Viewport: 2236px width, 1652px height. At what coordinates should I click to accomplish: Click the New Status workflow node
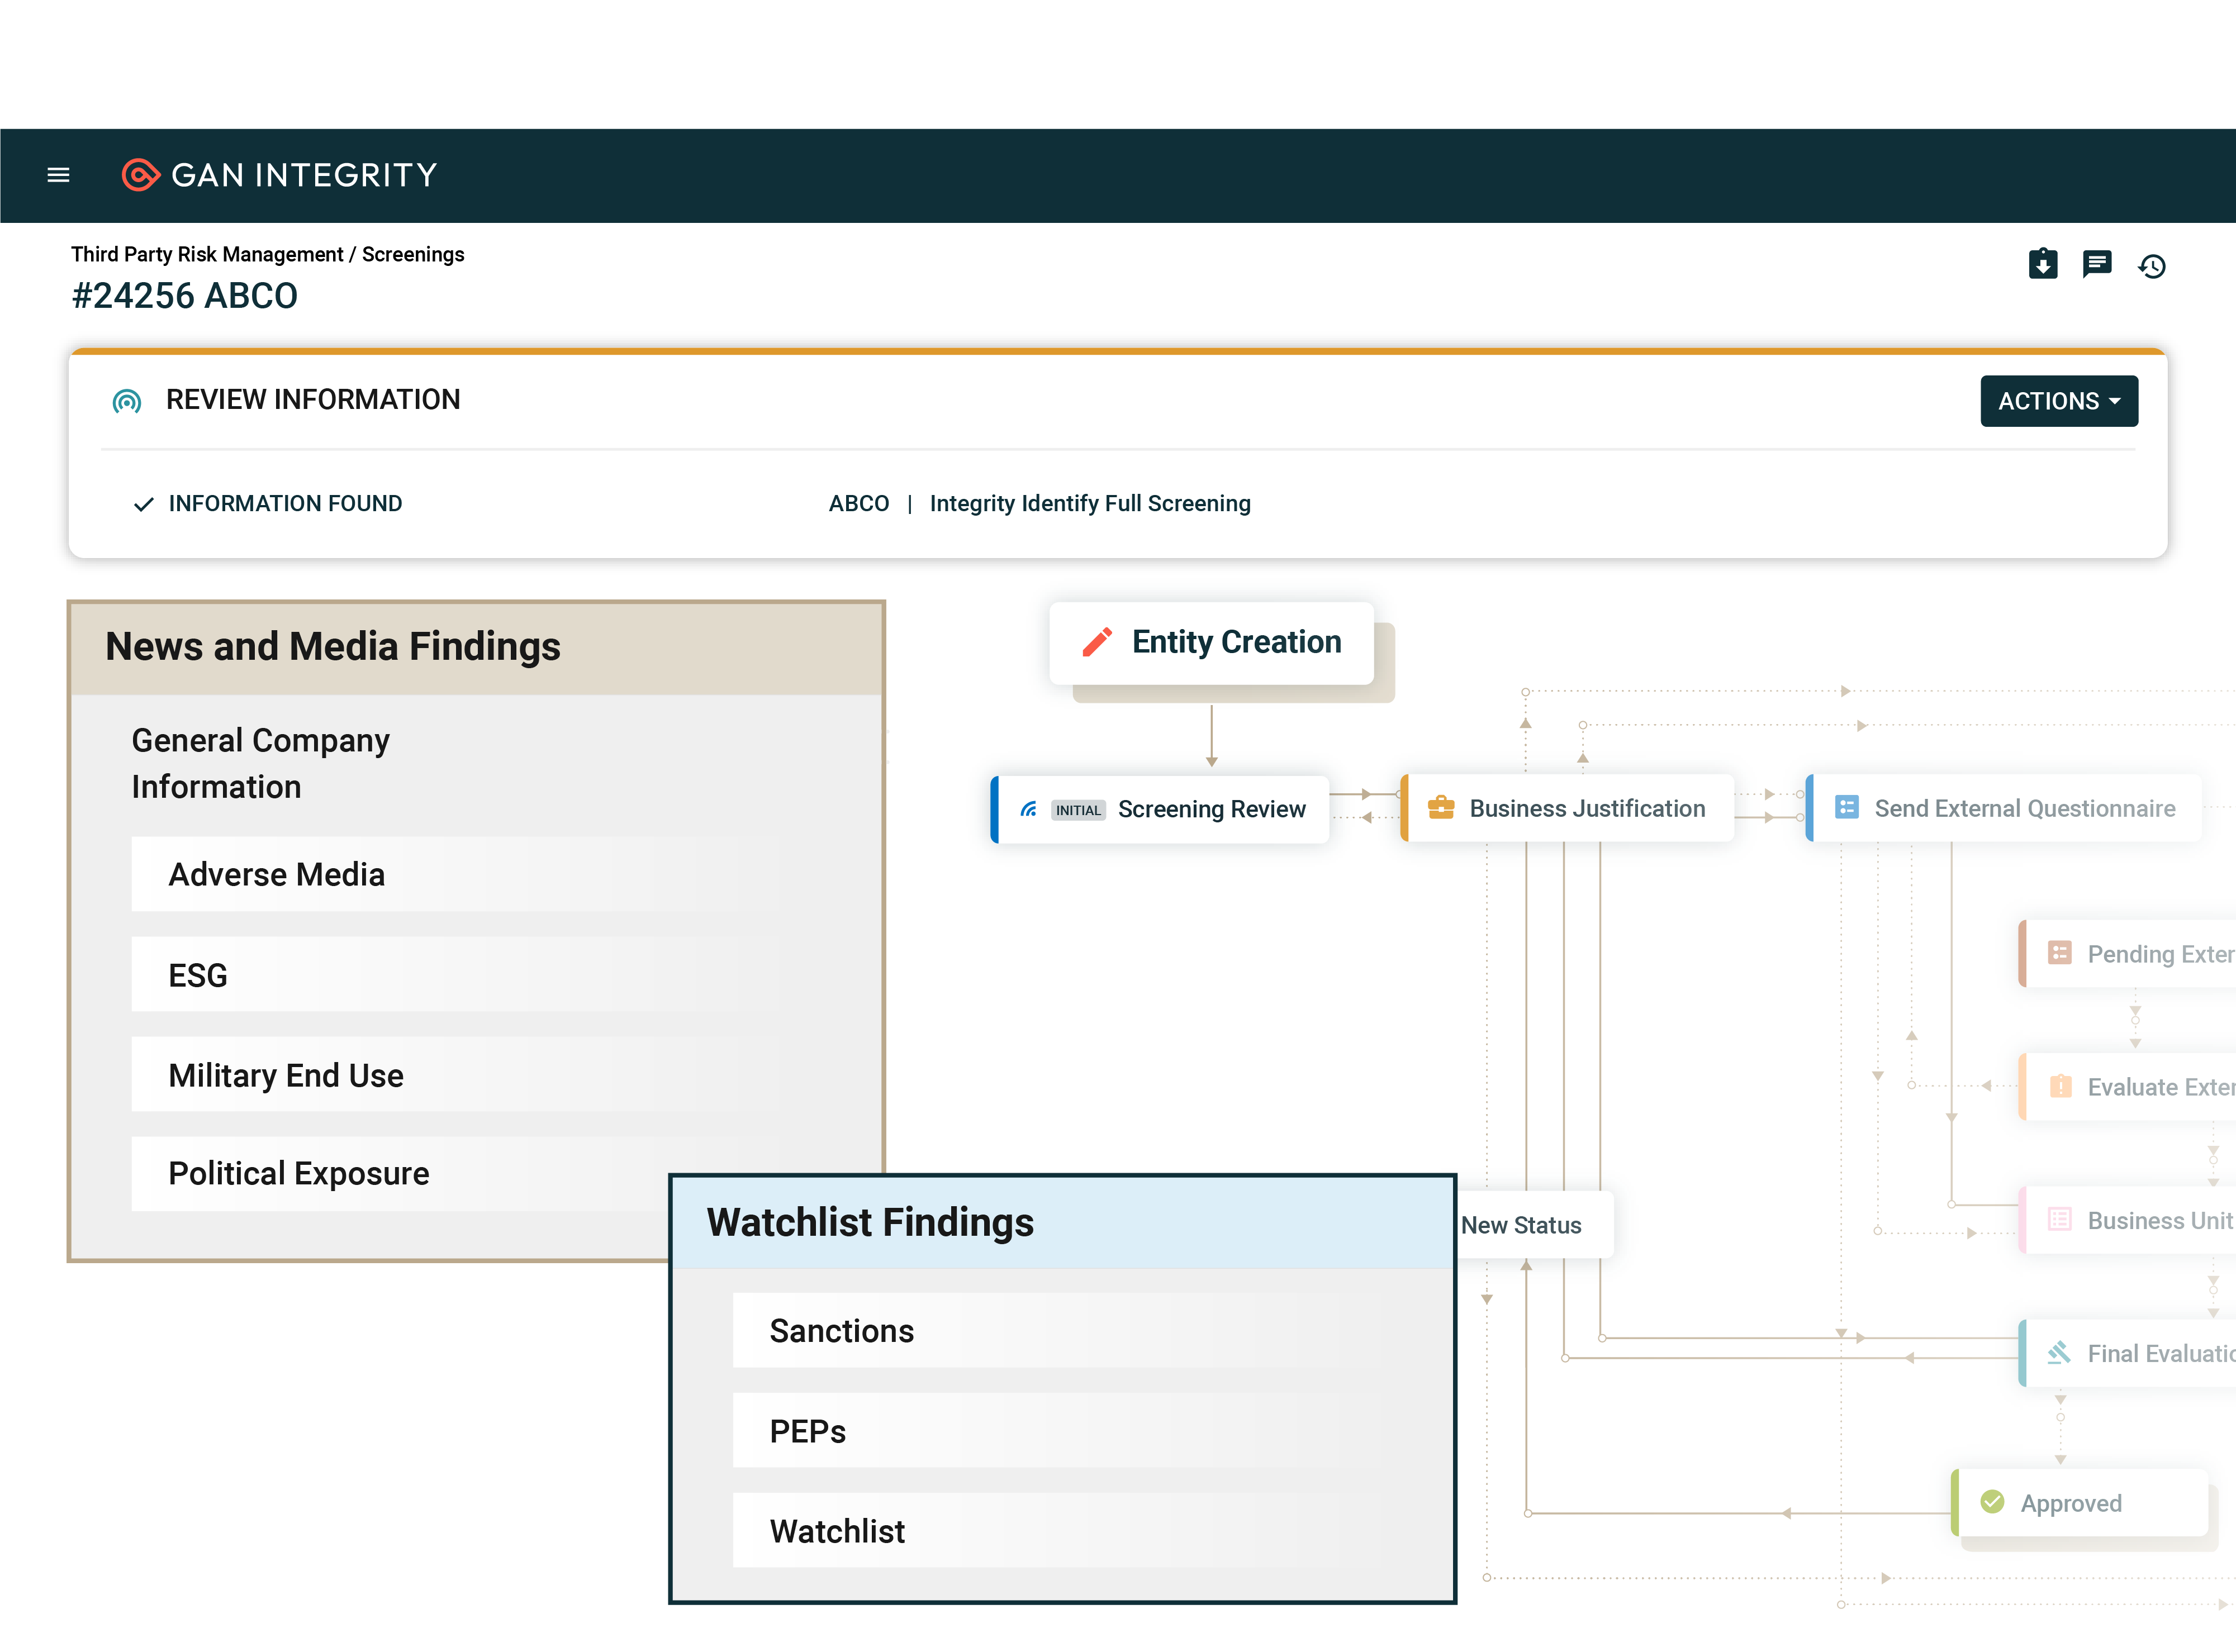coord(1521,1224)
